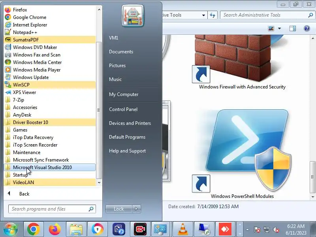
Task: Focus the Search programs and files box
Action: pos(52,209)
